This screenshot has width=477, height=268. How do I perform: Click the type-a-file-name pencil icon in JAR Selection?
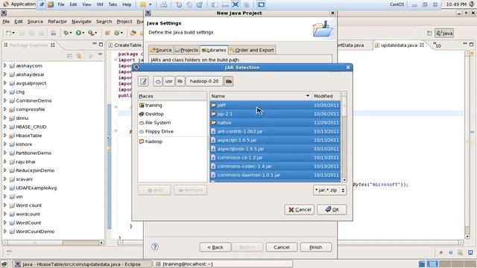[x=143, y=81]
